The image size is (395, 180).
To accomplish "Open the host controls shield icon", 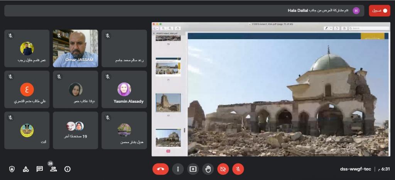I will tap(12, 169).
